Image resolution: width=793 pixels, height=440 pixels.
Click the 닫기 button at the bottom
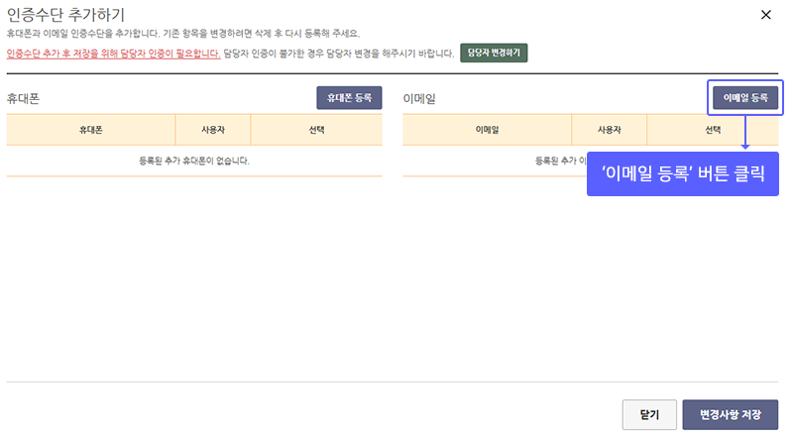[649, 414]
